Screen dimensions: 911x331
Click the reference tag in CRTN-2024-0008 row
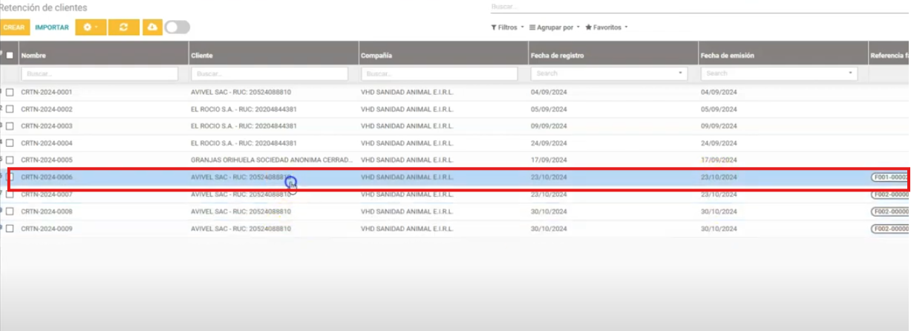pos(889,212)
